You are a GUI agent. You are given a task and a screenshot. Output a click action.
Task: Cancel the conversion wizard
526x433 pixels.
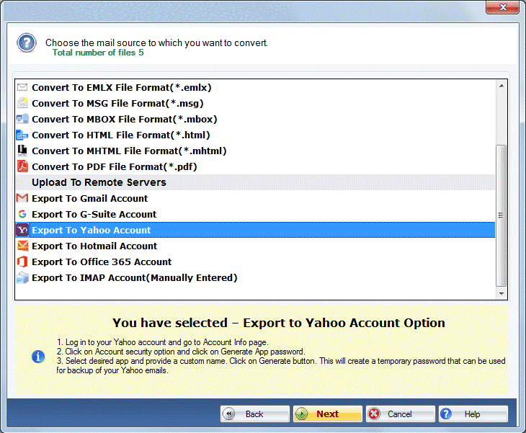pos(401,414)
